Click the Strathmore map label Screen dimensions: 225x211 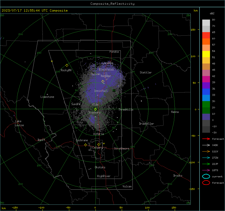click(x=121, y=149)
